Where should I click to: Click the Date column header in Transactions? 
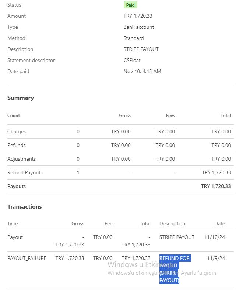point(219,223)
